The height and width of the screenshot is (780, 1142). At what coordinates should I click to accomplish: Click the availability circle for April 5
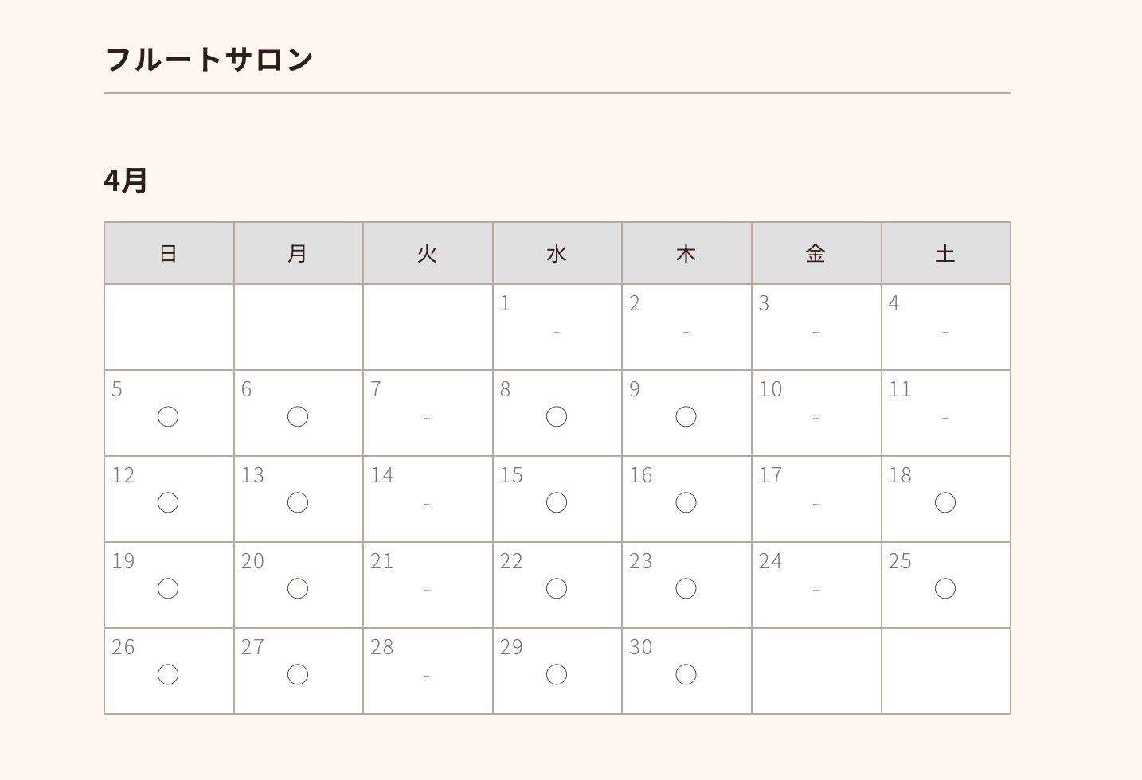point(168,416)
